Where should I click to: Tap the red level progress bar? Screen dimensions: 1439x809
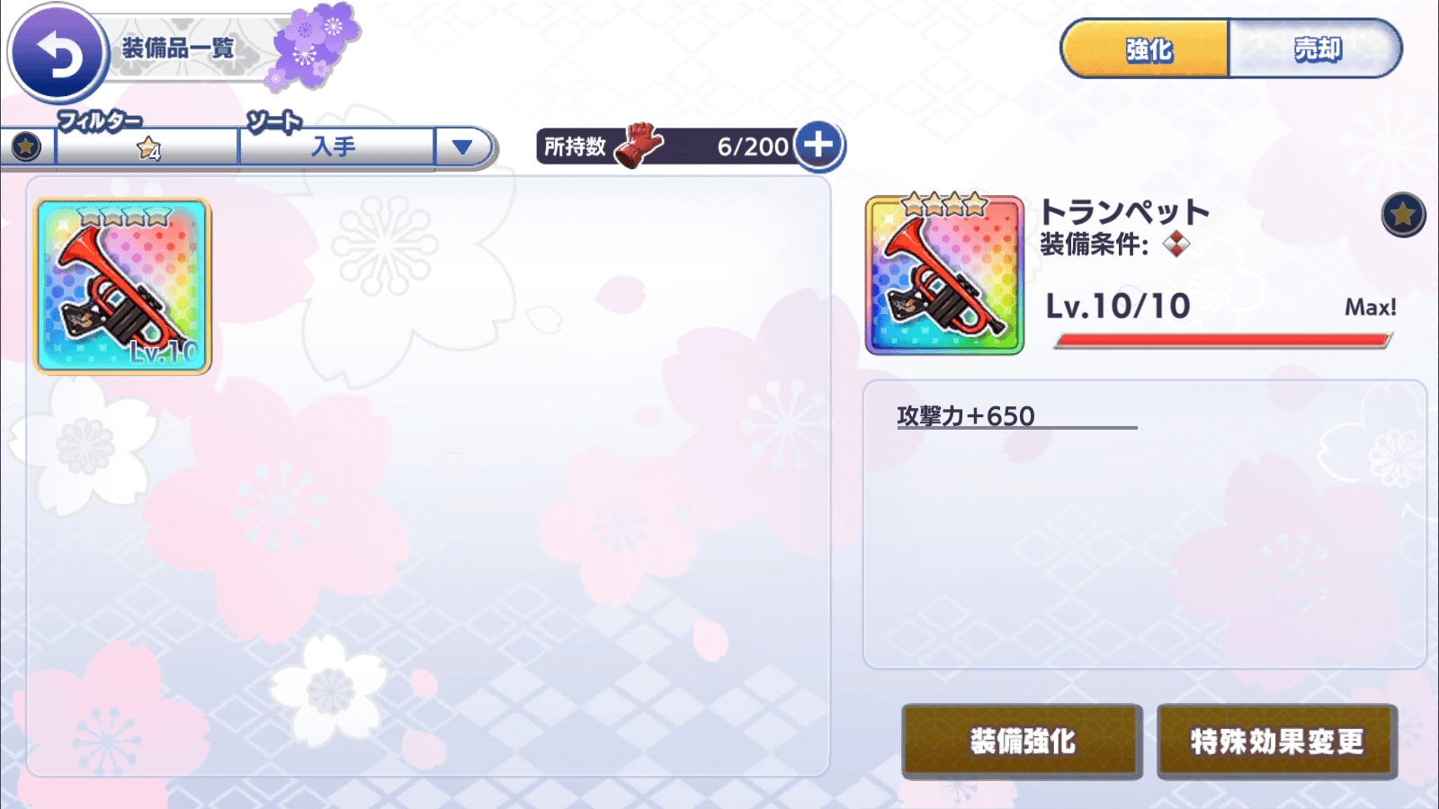tap(1223, 340)
